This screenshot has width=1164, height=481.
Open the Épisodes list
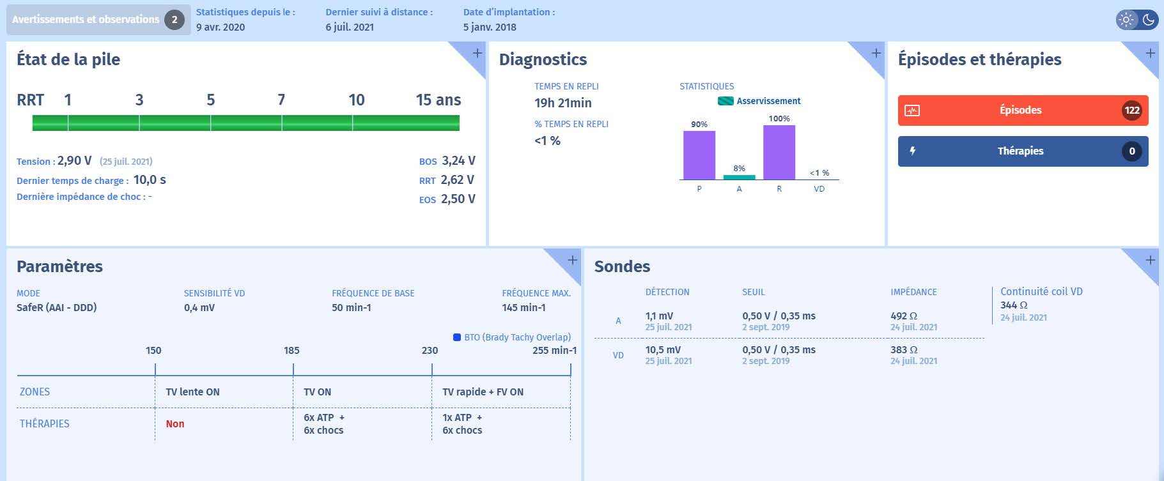[1020, 111]
